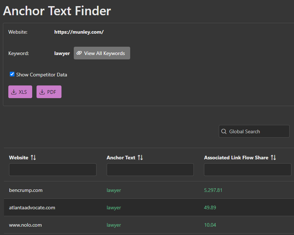294x235 pixels.
Task: Click the Anchor Text column filter box
Action: (150, 169)
